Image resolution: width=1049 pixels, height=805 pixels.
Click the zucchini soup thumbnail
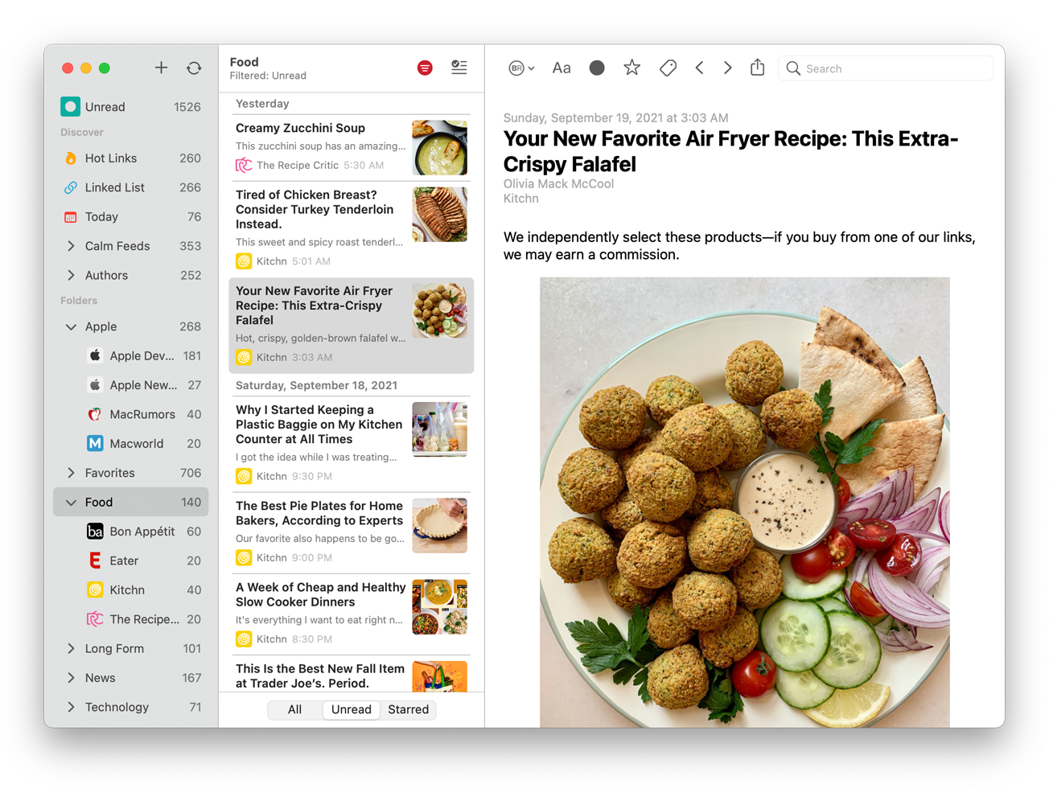point(440,148)
